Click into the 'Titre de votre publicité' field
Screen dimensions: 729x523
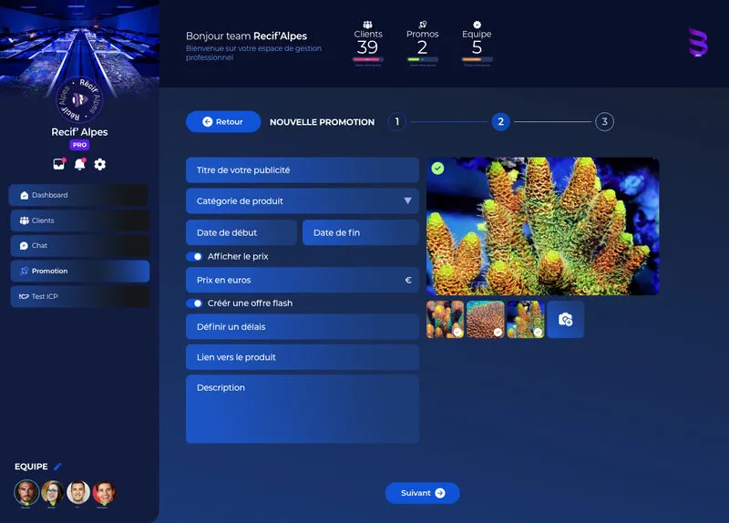302,170
